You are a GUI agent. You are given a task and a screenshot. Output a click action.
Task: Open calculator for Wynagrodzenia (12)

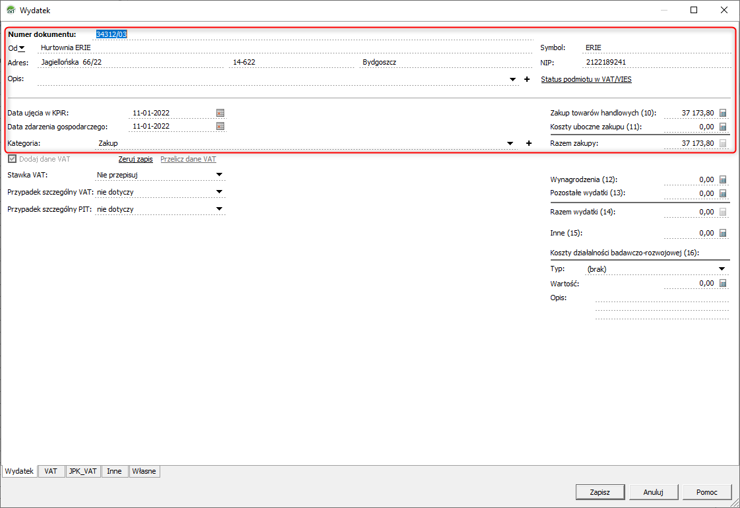(723, 179)
